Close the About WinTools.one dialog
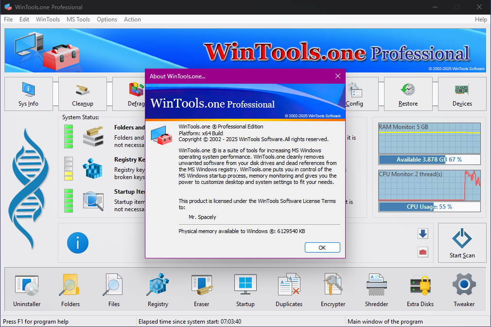This screenshot has height=327, width=491. (x=337, y=76)
